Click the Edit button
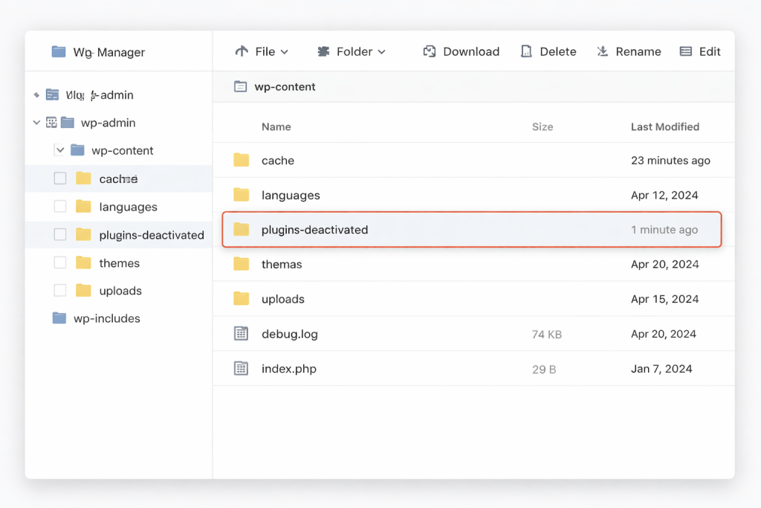This screenshot has height=508, width=761. [x=700, y=51]
